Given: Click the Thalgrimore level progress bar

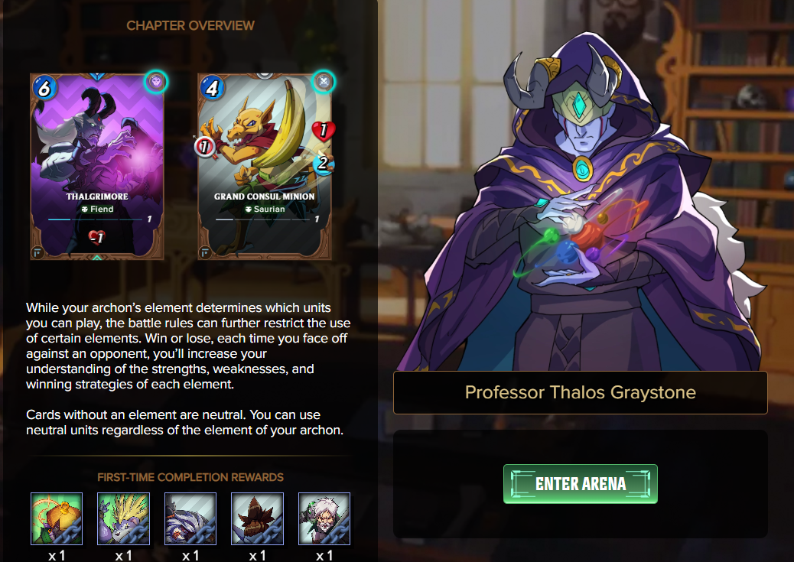Looking at the screenshot, I should (95, 219).
